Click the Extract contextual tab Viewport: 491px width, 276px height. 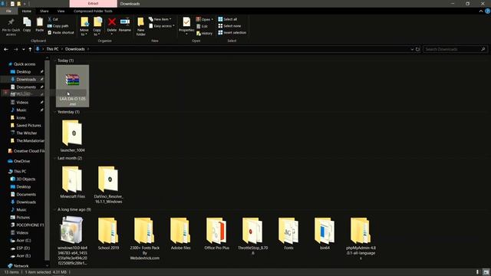coord(93,3)
